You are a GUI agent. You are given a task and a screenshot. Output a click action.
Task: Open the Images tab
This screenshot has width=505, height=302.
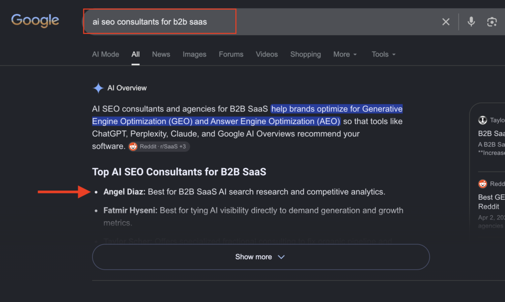(x=194, y=54)
